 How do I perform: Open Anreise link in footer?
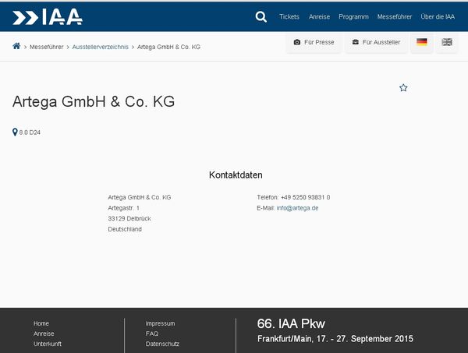[44, 334]
